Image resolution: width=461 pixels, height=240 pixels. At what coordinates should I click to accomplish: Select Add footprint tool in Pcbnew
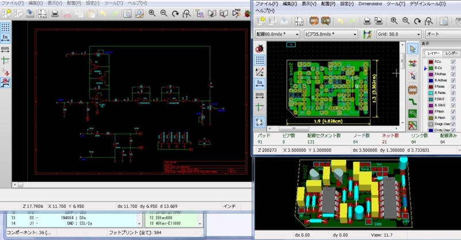pos(413,90)
